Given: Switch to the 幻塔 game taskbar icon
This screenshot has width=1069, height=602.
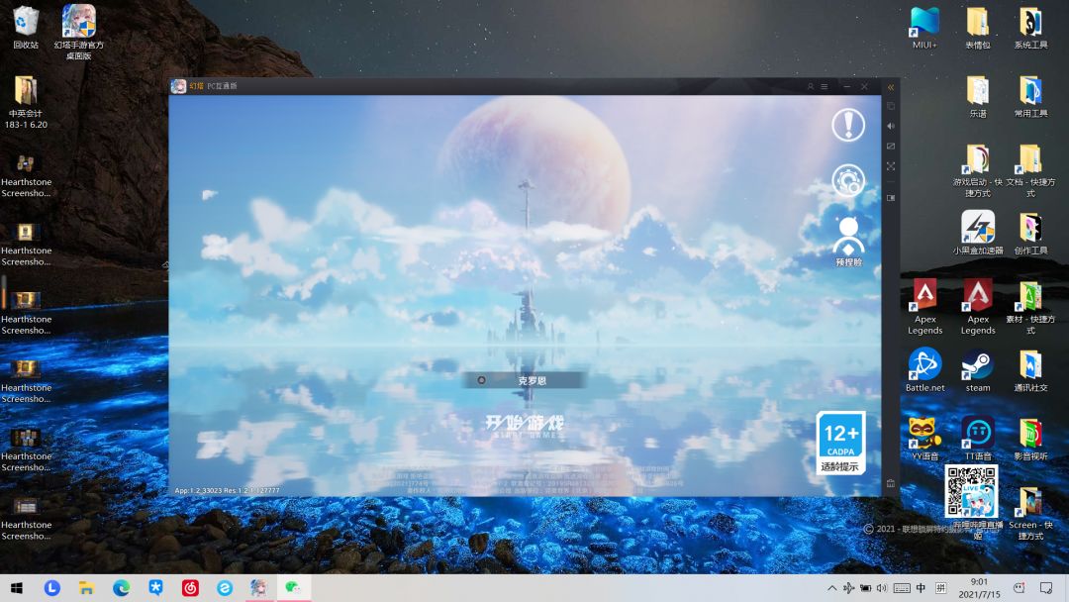Looking at the screenshot, I should [259, 588].
